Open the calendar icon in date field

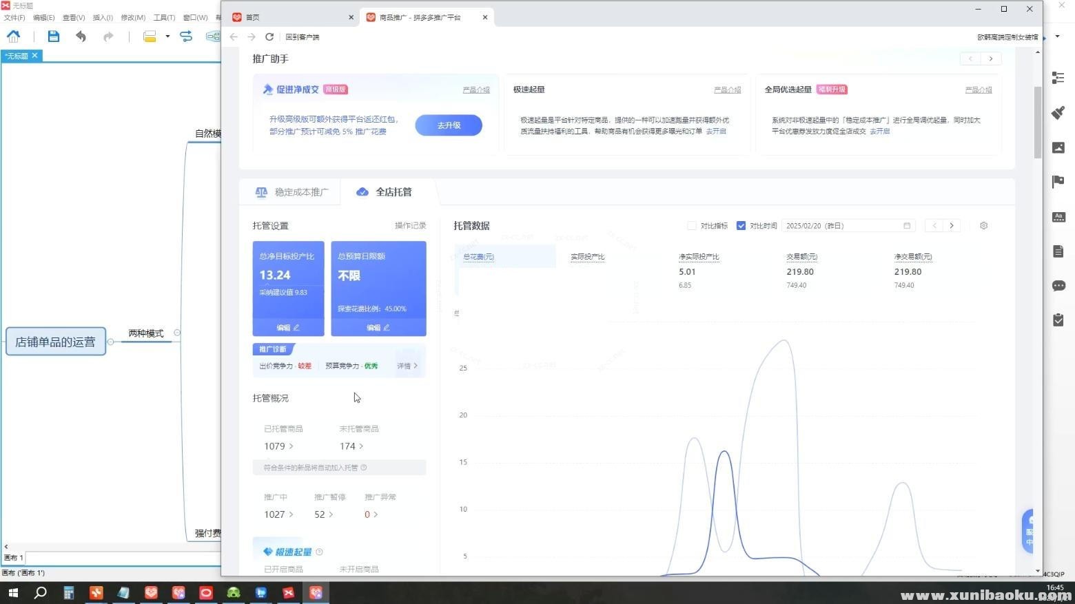907,226
